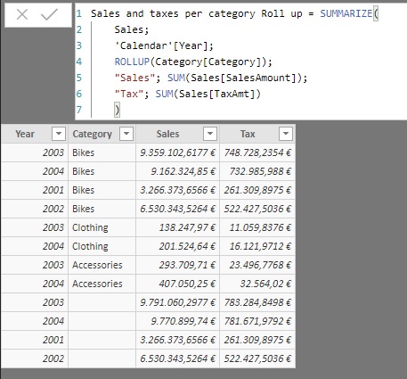Open the Category column filter dropdown

[x=126, y=134]
